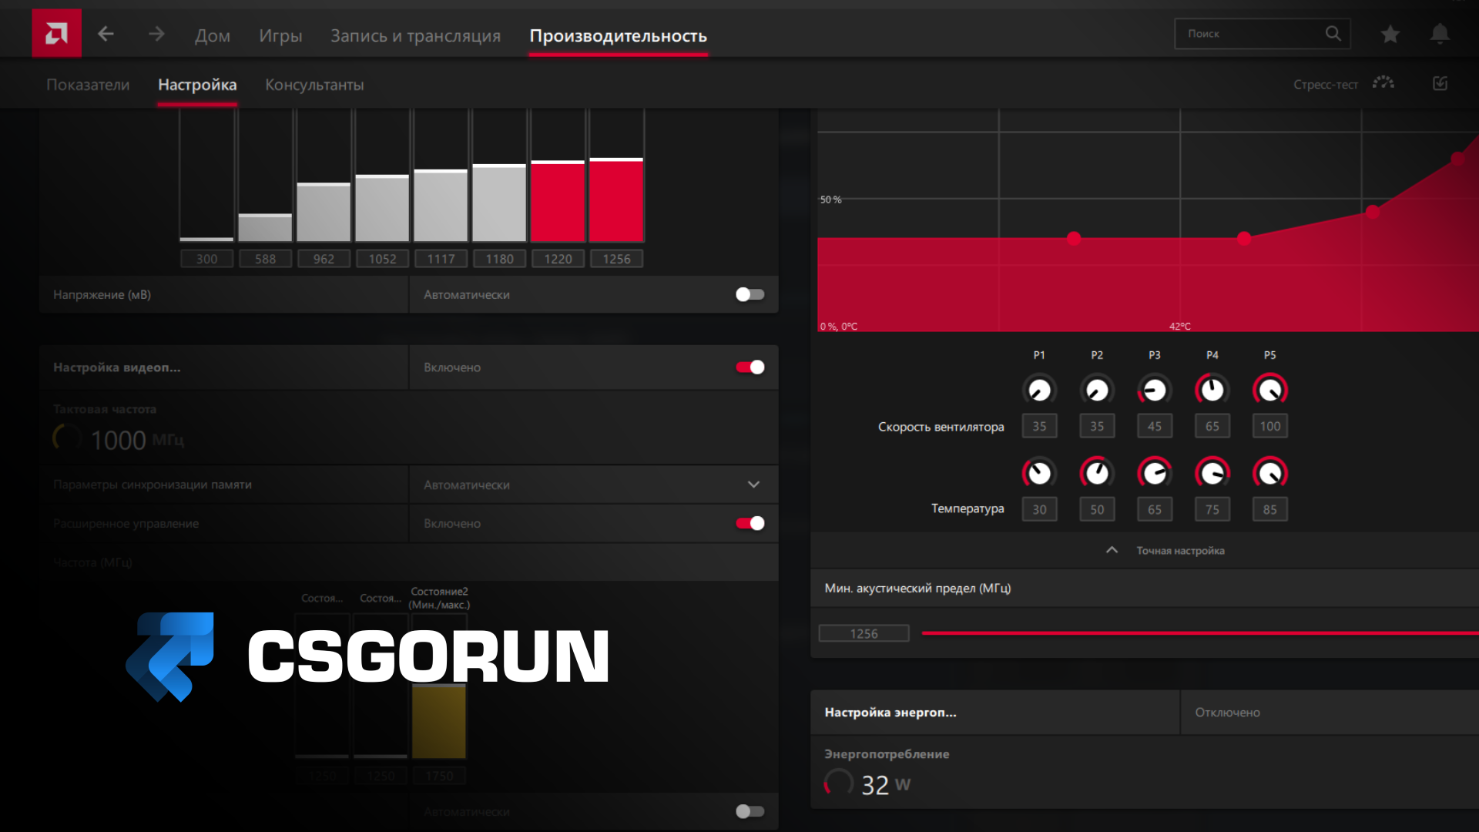
Task: Go back with the left arrow
Action: click(106, 34)
